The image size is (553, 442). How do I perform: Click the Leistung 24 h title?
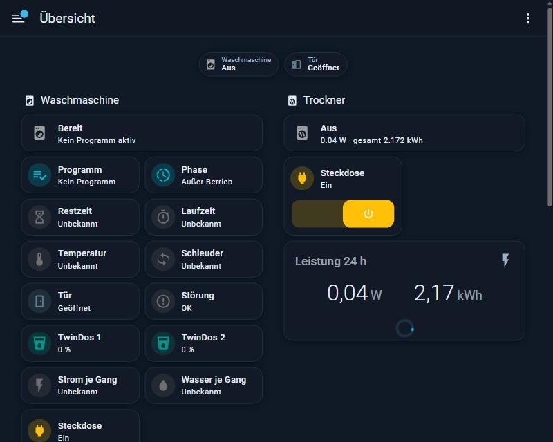coord(331,261)
